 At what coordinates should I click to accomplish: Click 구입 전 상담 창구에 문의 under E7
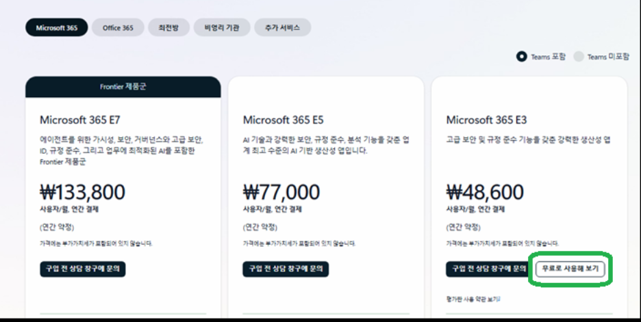(x=83, y=269)
